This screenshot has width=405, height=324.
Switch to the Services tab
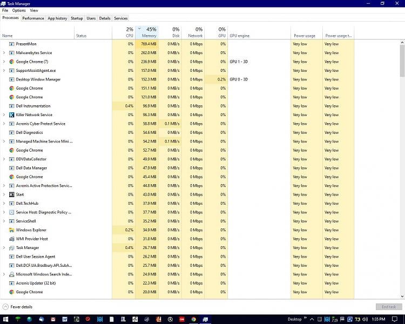(x=121, y=18)
